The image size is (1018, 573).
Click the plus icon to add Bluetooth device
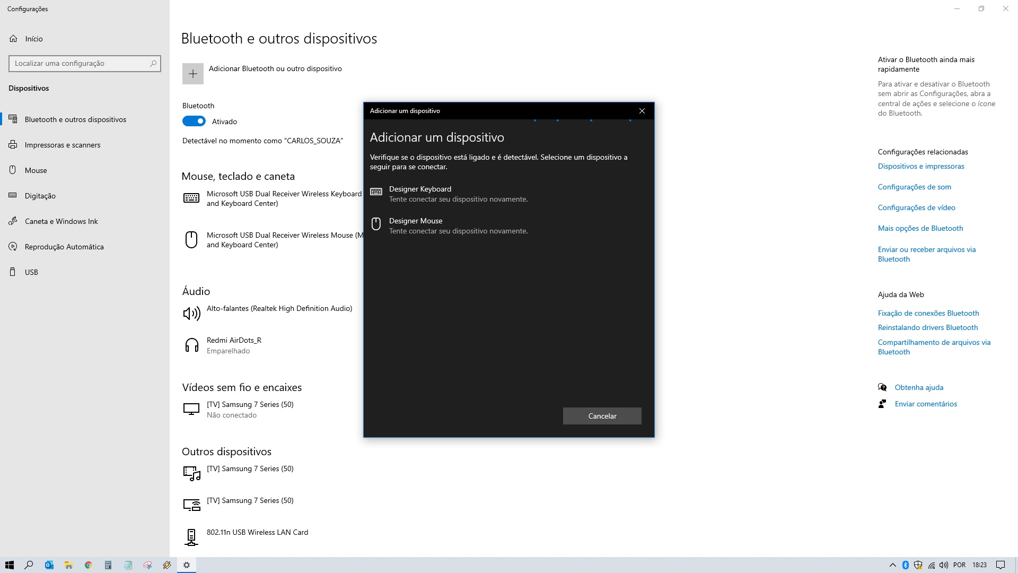point(193,74)
